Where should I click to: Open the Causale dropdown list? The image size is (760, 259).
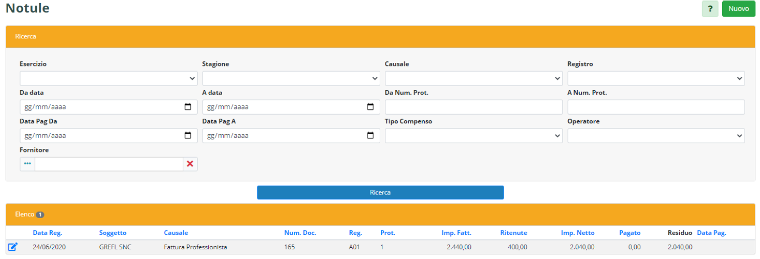[x=473, y=78]
